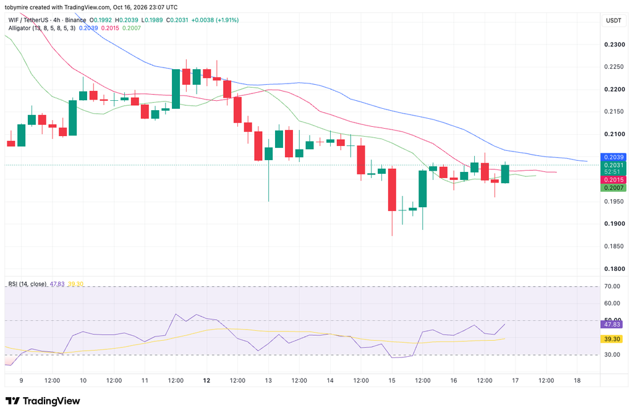Click the low value L0.1989 in header
Screen dimensions: 633x415
152,20
